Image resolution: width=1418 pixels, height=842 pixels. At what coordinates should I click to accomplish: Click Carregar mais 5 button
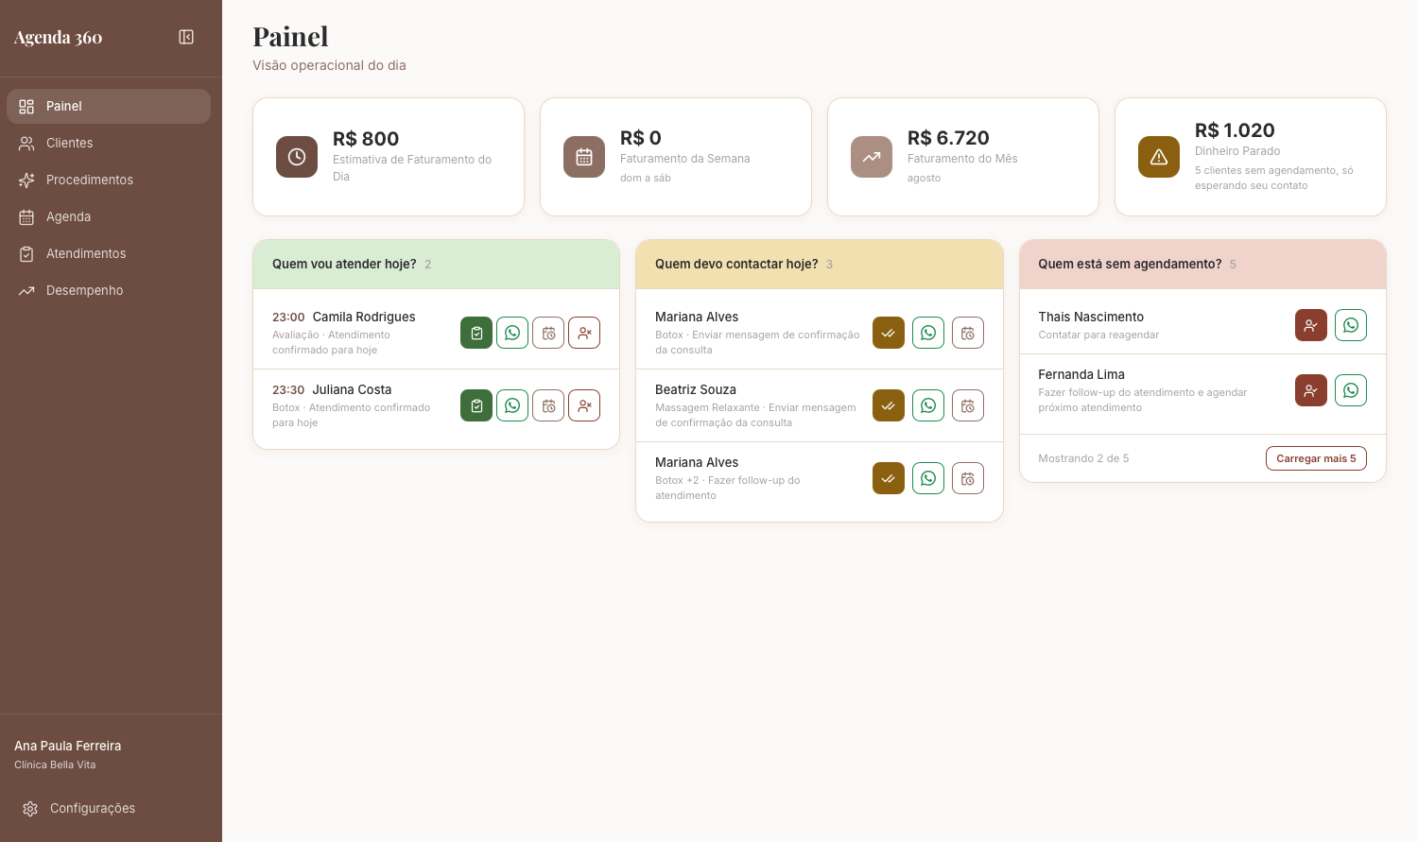[1316, 458]
